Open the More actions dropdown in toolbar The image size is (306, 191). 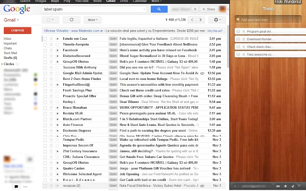(x=93, y=20)
